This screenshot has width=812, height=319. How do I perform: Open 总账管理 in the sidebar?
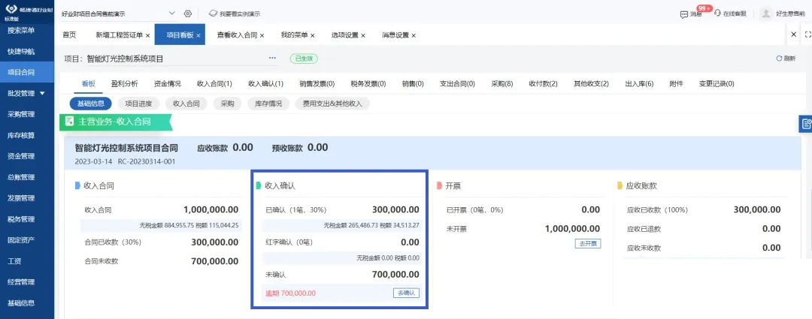[27, 177]
